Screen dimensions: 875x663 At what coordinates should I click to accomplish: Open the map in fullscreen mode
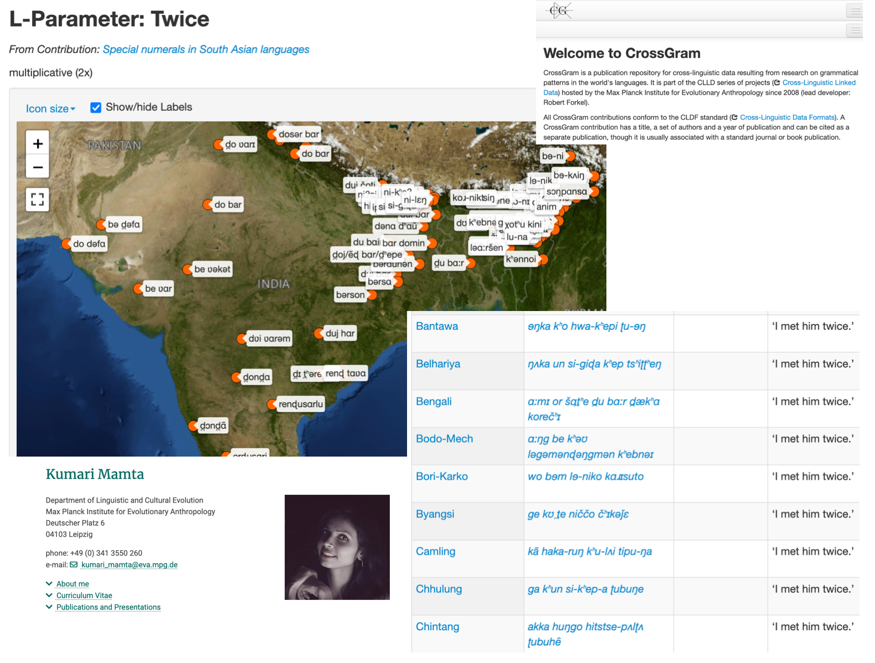(x=38, y=199)
